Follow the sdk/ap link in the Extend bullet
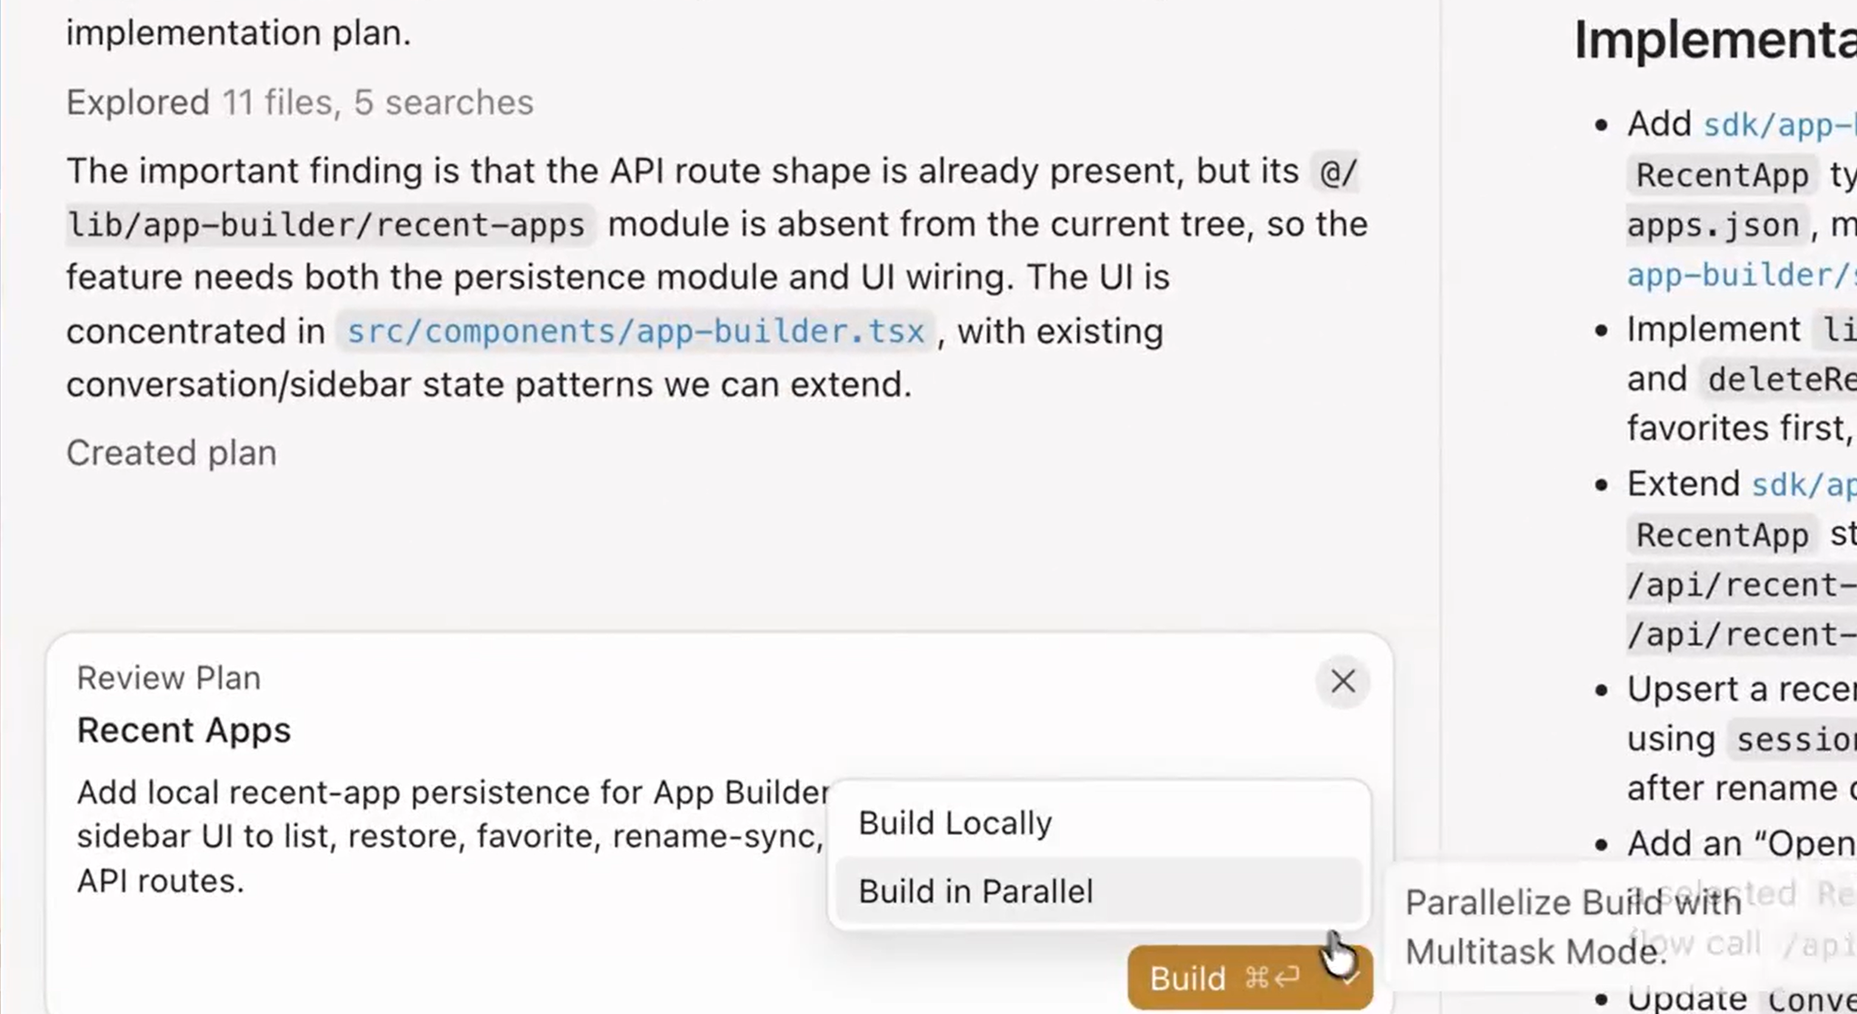 pyautogui.click(x=1803, y=485)
